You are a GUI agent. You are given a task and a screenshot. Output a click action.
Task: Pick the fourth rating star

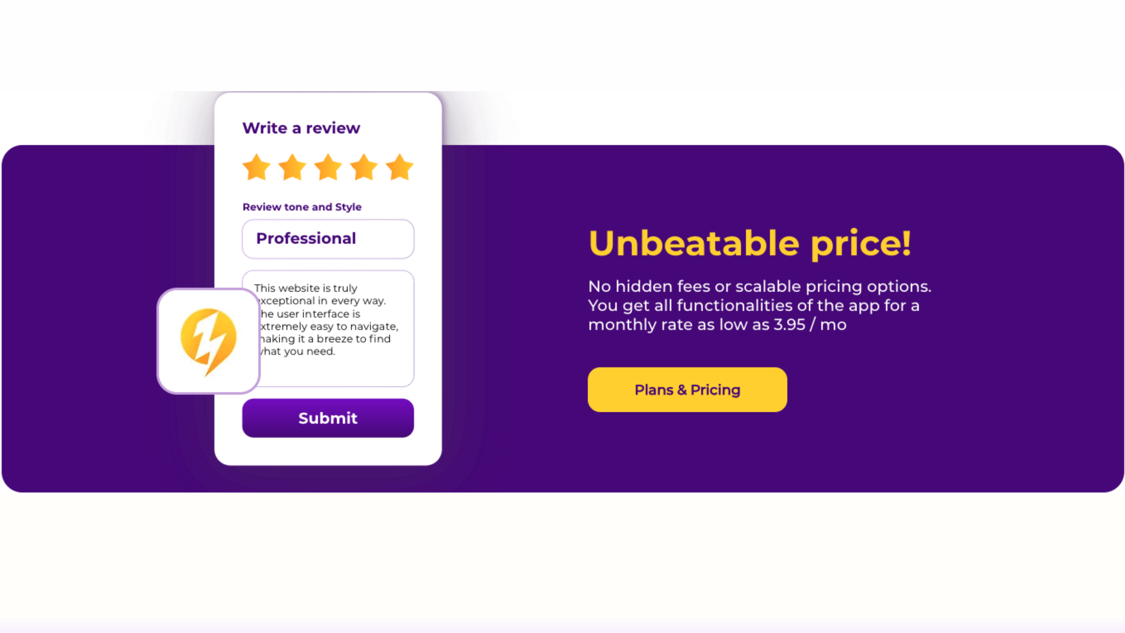[364, 167]
